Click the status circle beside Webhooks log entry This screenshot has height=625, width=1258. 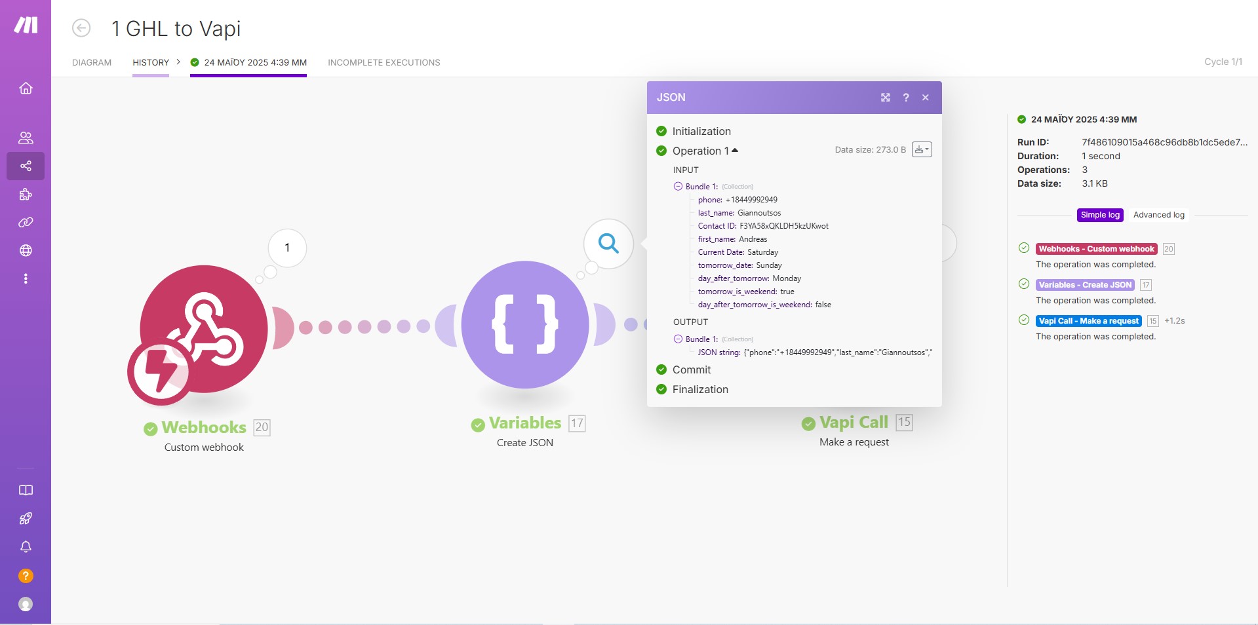(1024, 248)
